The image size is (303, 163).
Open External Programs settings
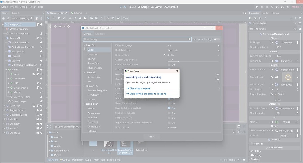pos(97,90)
